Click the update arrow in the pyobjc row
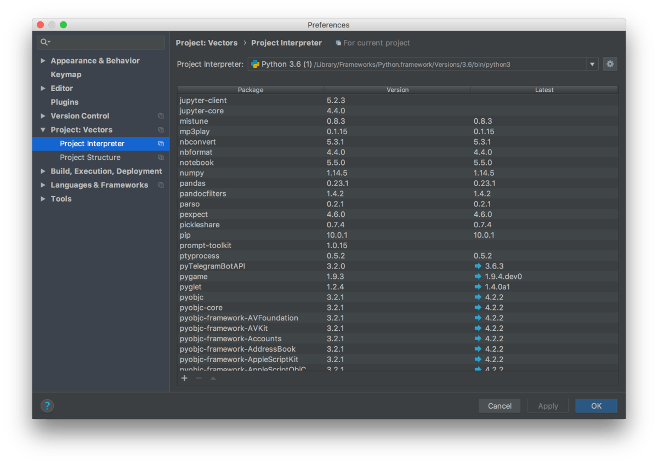The image size is (658, 465). point(478,297)
